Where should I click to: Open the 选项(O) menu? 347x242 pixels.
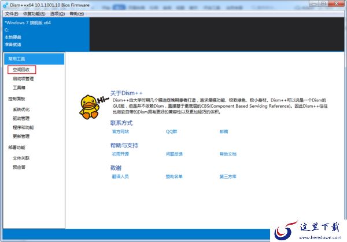point(57,14)
